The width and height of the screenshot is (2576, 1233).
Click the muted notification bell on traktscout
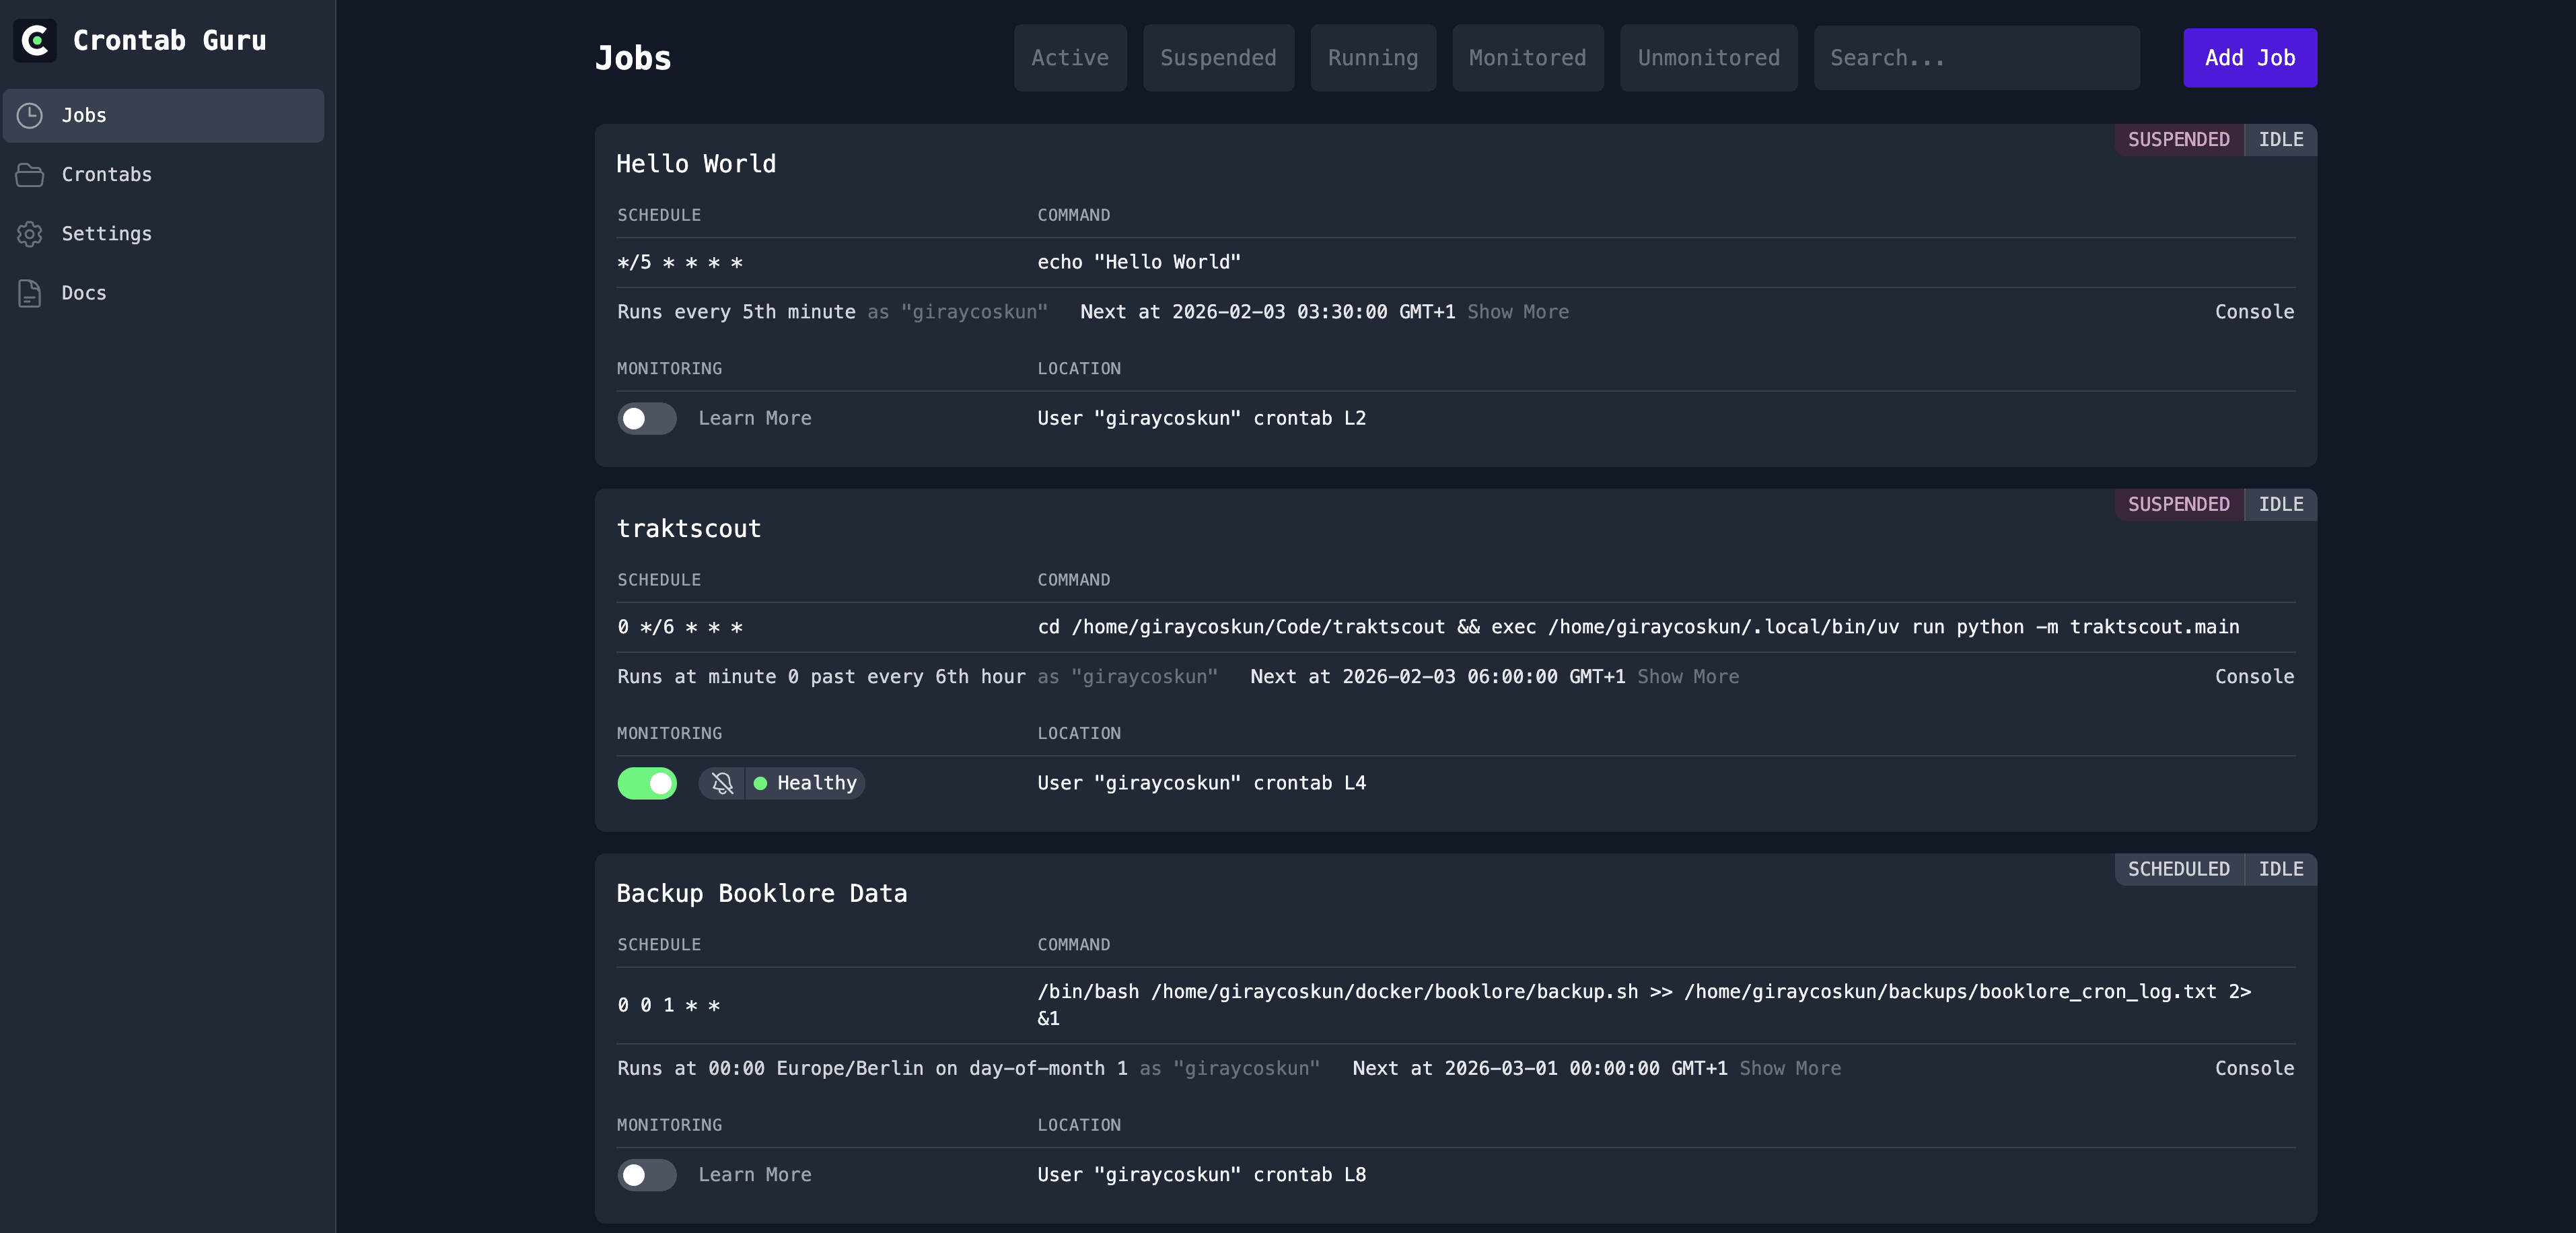coord(722,783)
